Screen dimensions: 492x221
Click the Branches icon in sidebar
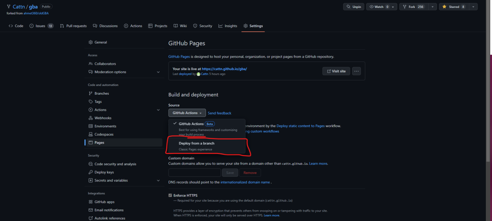pos(91,93)
